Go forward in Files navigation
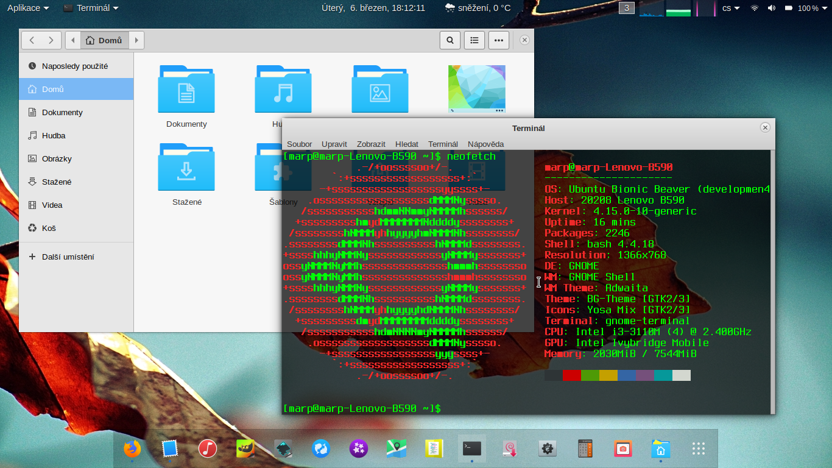Screen dimensions: 832x468 (x=51, y=40)
